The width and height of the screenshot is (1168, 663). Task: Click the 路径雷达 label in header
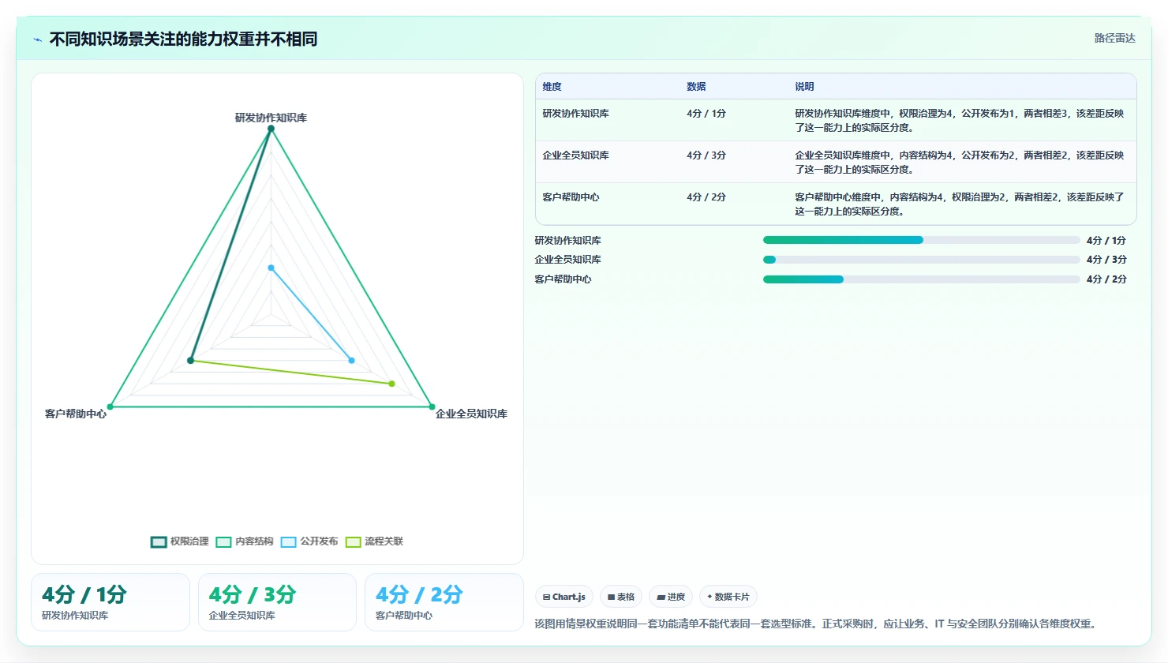tap(1114, 38)
